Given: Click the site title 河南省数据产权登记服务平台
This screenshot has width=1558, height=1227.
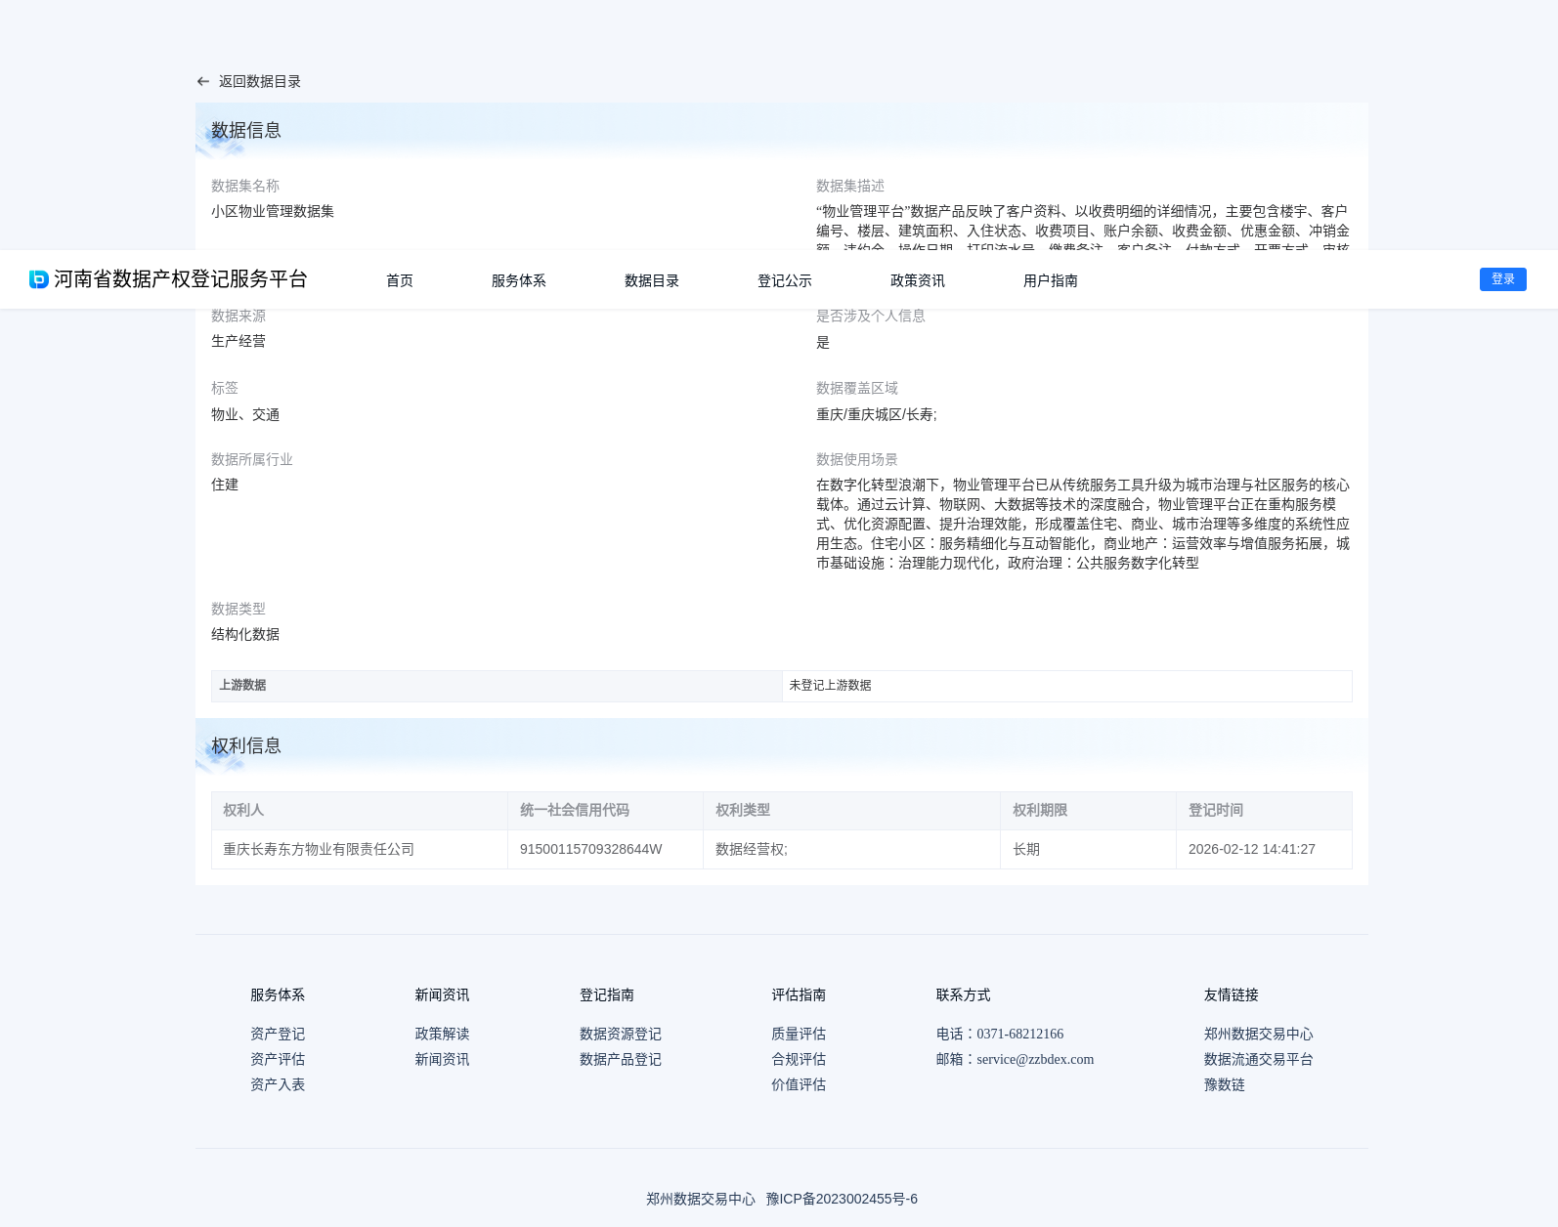Looking at the screenshot, I should (x=181, y=279).
